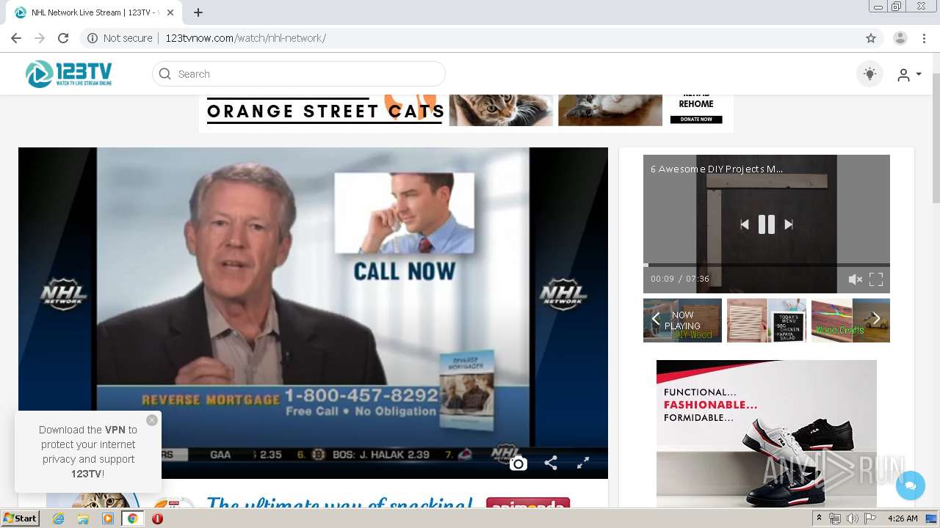Open the Windows Start menu

point(21,518)
